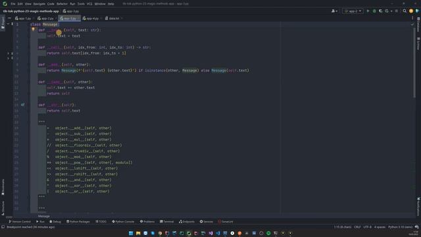The width and height of the screenshot is (421, 237).
Task: Open the Help menu
Action: pyautogui.click(x=111, y=4)
